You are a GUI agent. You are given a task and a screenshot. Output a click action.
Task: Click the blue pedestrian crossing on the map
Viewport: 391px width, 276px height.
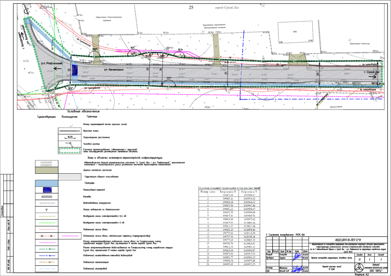(x=75, y=70)
